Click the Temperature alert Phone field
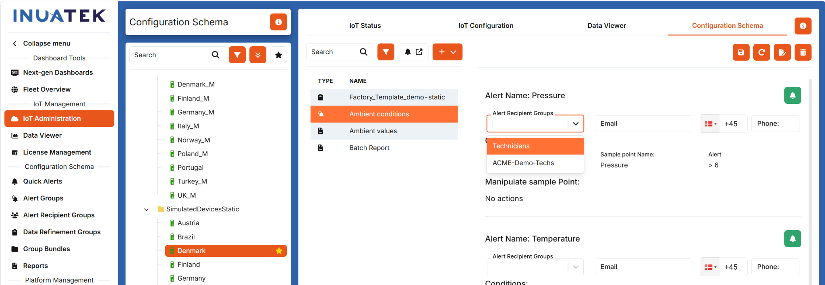Image resolution: width=825 pixels, height=285 pixels. (x=775, y=267)
